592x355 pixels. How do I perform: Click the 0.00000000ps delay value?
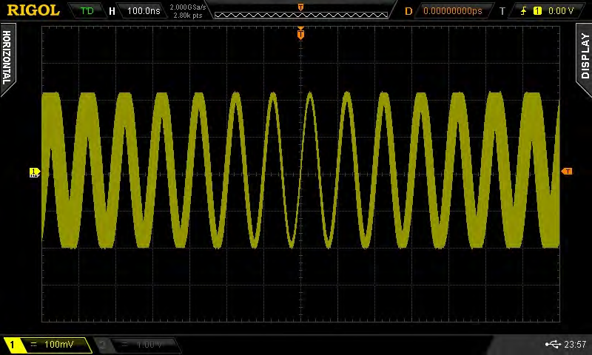click(x=453, y=10)
